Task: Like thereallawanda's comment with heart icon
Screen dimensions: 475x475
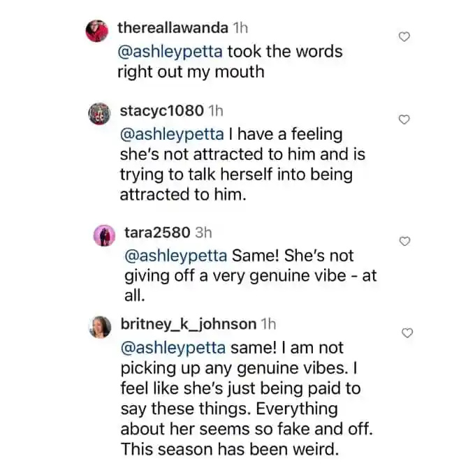Action: tap(404, 36)
